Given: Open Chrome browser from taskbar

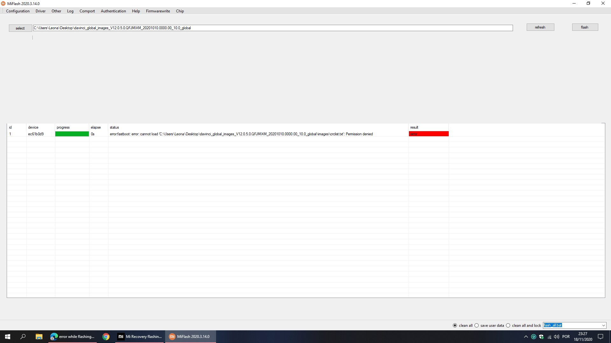Looking at the screenshot, I should (106, 337).
